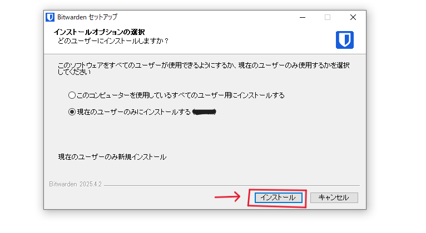The image size is (426, 233).
Task: Close the Bitwarden setup window
Action: click(353, 17)
